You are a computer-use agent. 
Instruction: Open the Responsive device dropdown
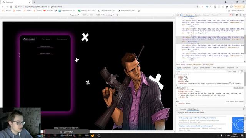point(75,15)
